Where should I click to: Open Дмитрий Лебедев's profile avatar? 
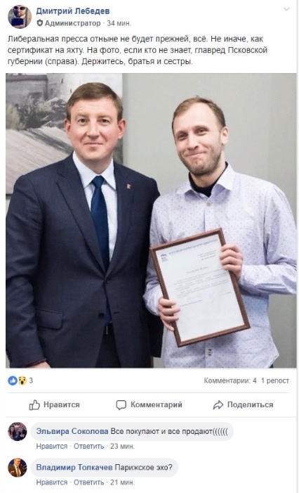(x=20, y=16)
